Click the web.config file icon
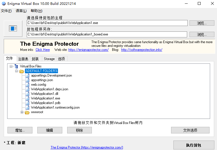 click(28, 85)
